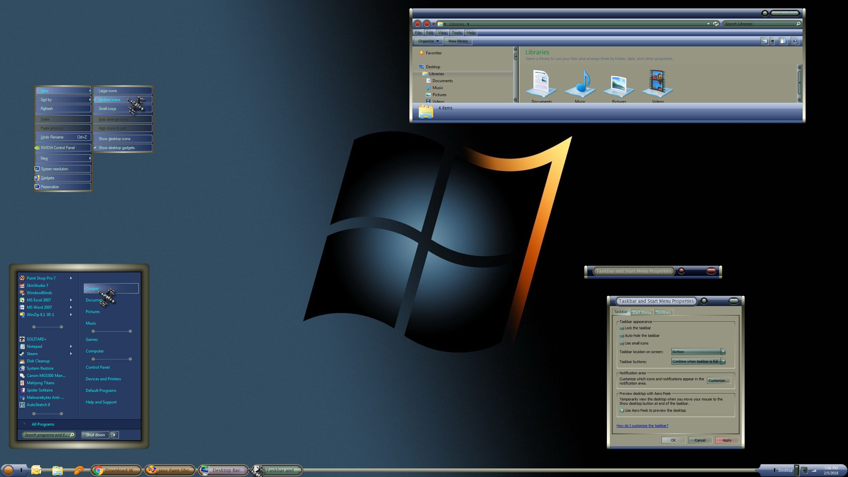Switch to the Toolbars tab
The width and height of the screenshot is (848, 477).
click(x=663, y=312)
